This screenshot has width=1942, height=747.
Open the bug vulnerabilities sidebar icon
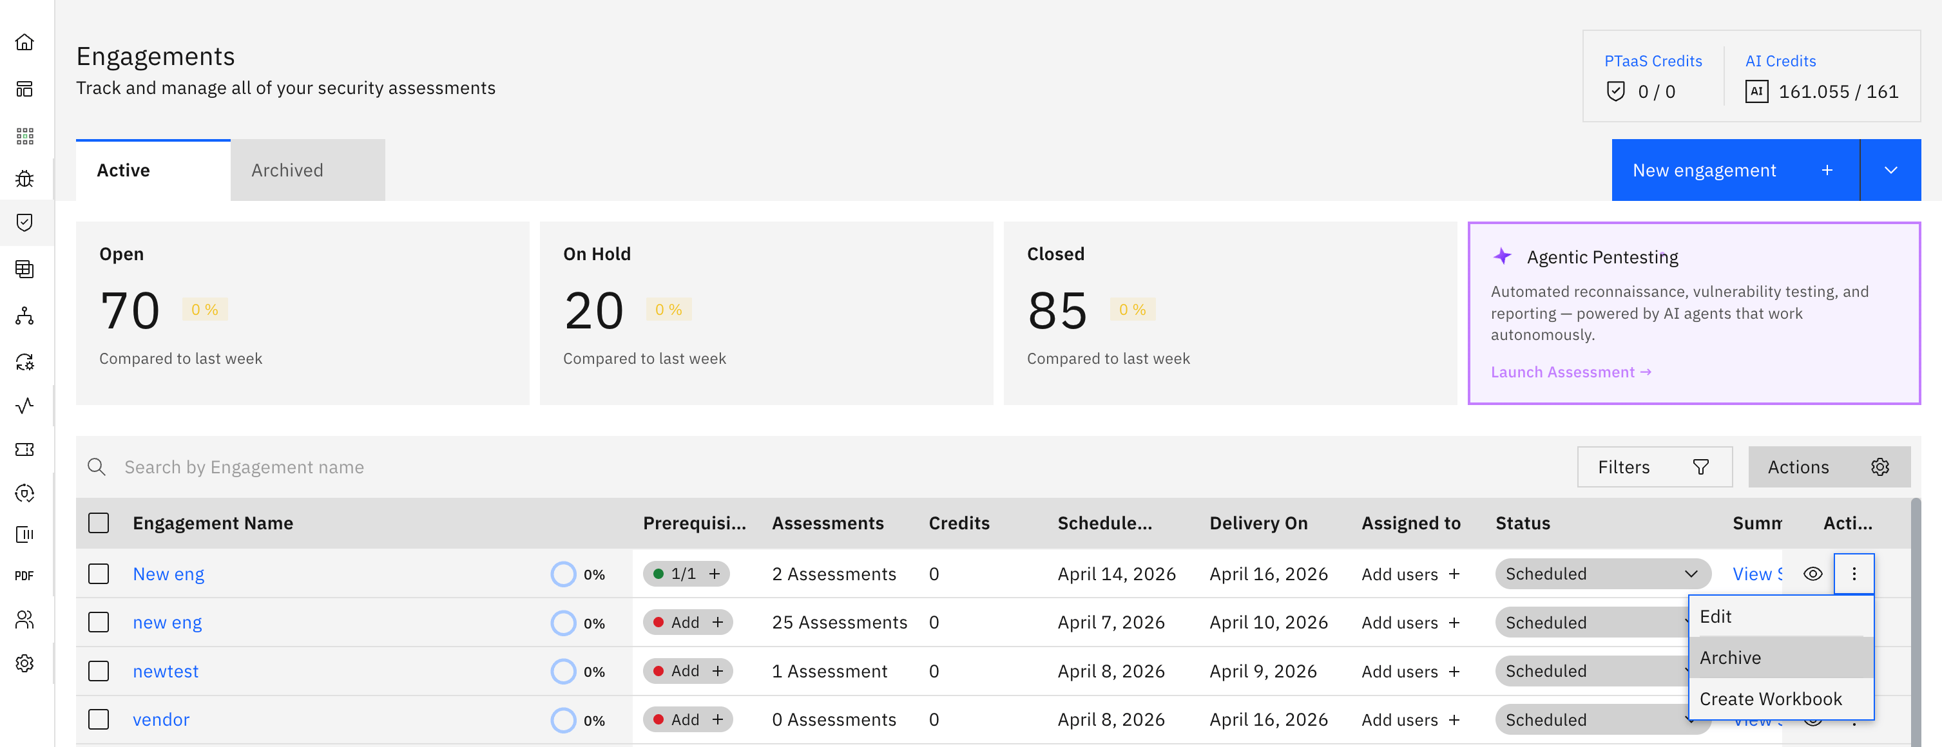[25, 178]
